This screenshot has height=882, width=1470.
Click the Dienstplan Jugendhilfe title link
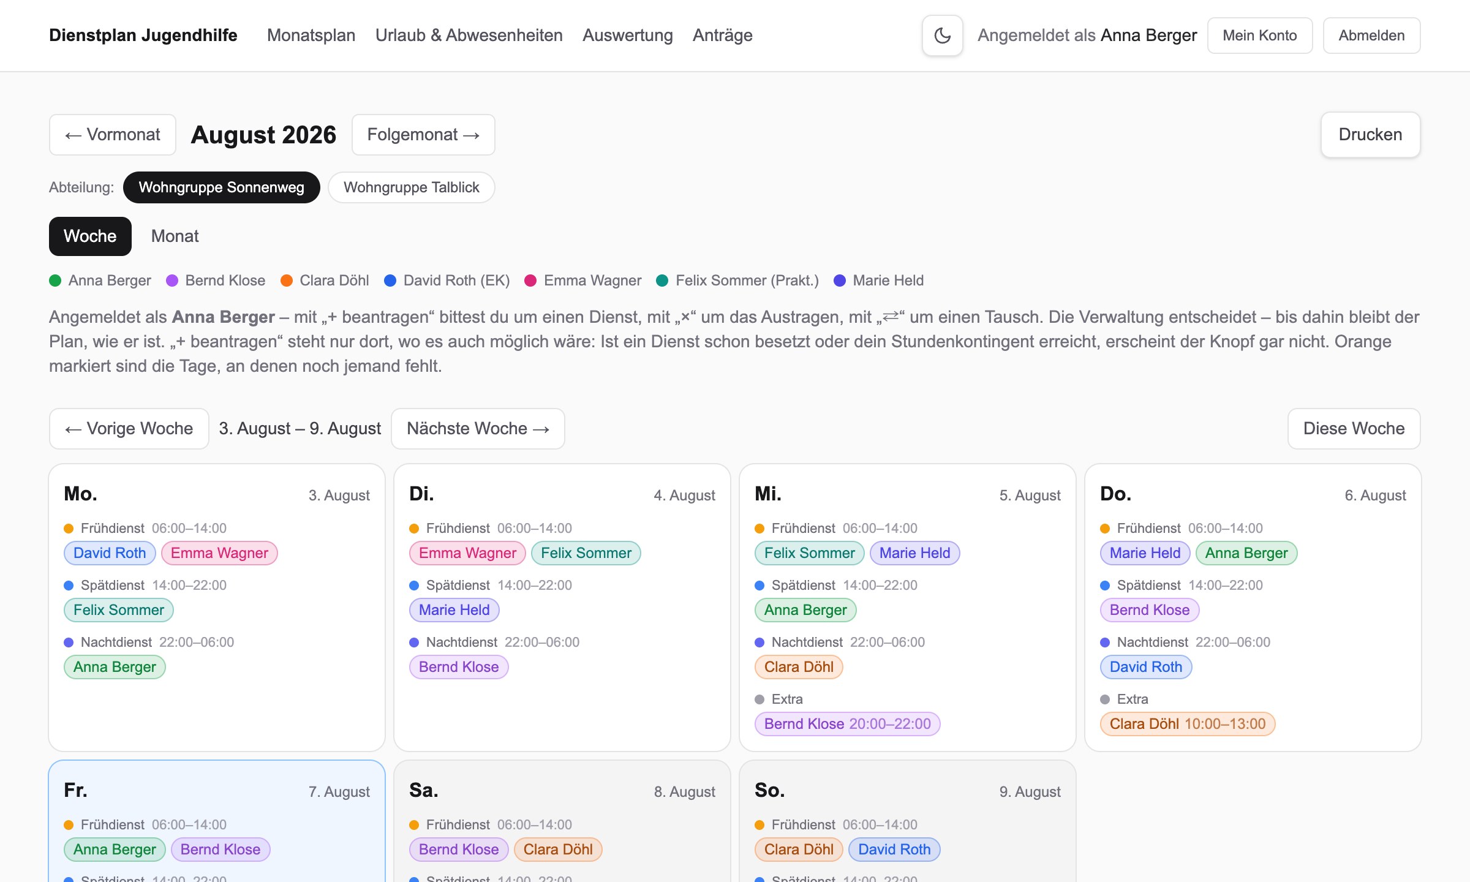(143, 36)
